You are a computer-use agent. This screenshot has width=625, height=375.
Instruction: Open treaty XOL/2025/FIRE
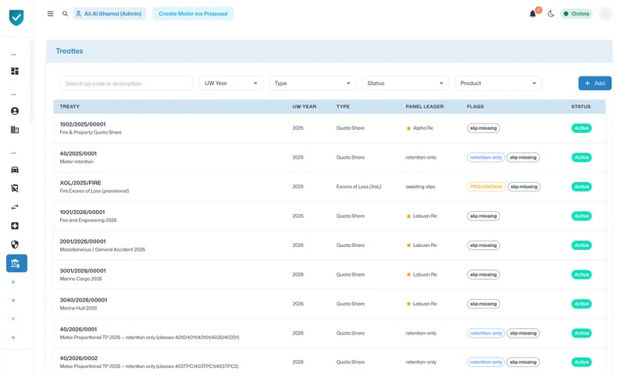[x=80, y=183]
